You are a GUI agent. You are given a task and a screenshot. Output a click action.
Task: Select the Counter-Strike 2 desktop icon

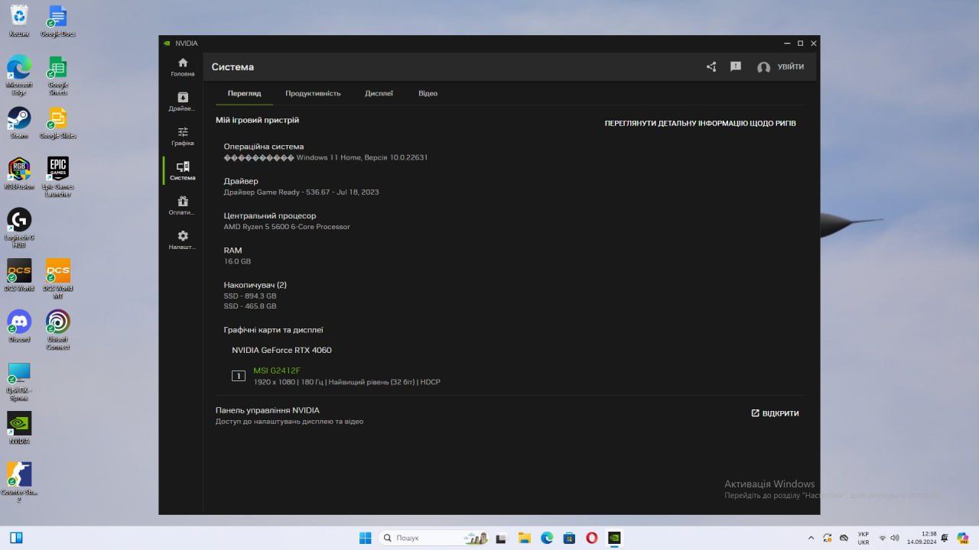tap(19, 482)
